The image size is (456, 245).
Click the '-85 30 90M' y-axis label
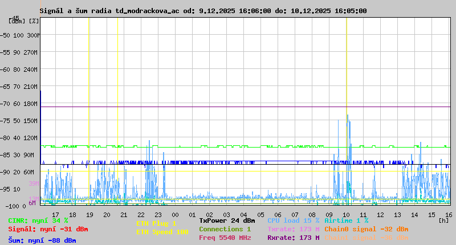coord(17,155)
